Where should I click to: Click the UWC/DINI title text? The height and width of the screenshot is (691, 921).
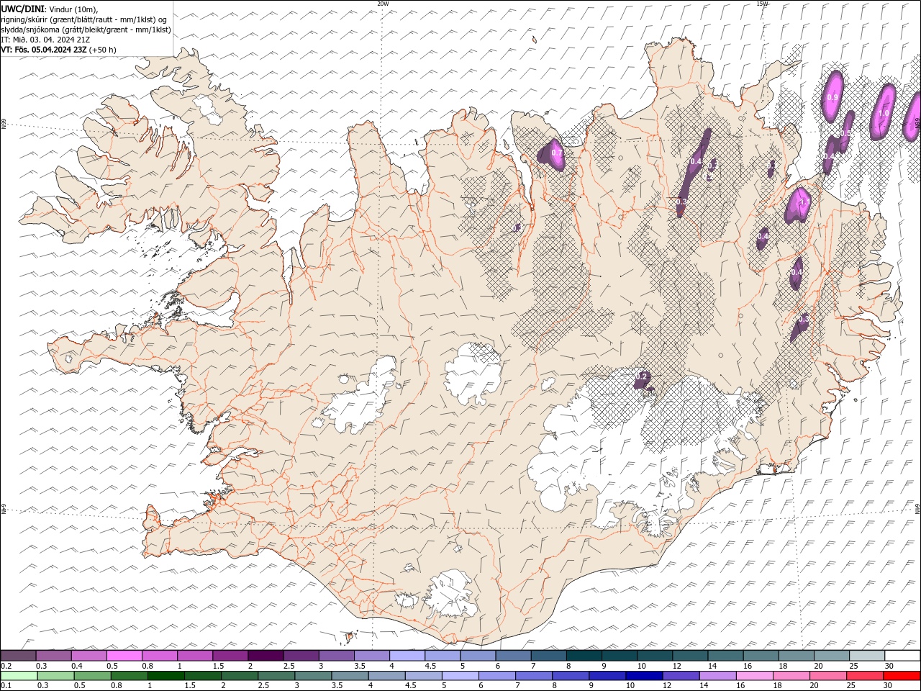pos(22,9)
